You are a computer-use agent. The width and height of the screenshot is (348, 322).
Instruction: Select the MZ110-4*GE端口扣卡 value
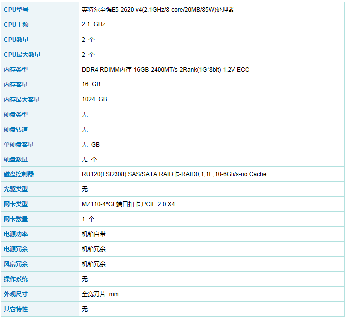[x=128, y=204]
